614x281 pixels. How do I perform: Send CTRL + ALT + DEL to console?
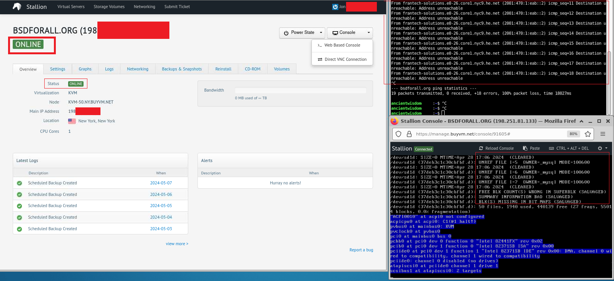[x=569, y=148]
